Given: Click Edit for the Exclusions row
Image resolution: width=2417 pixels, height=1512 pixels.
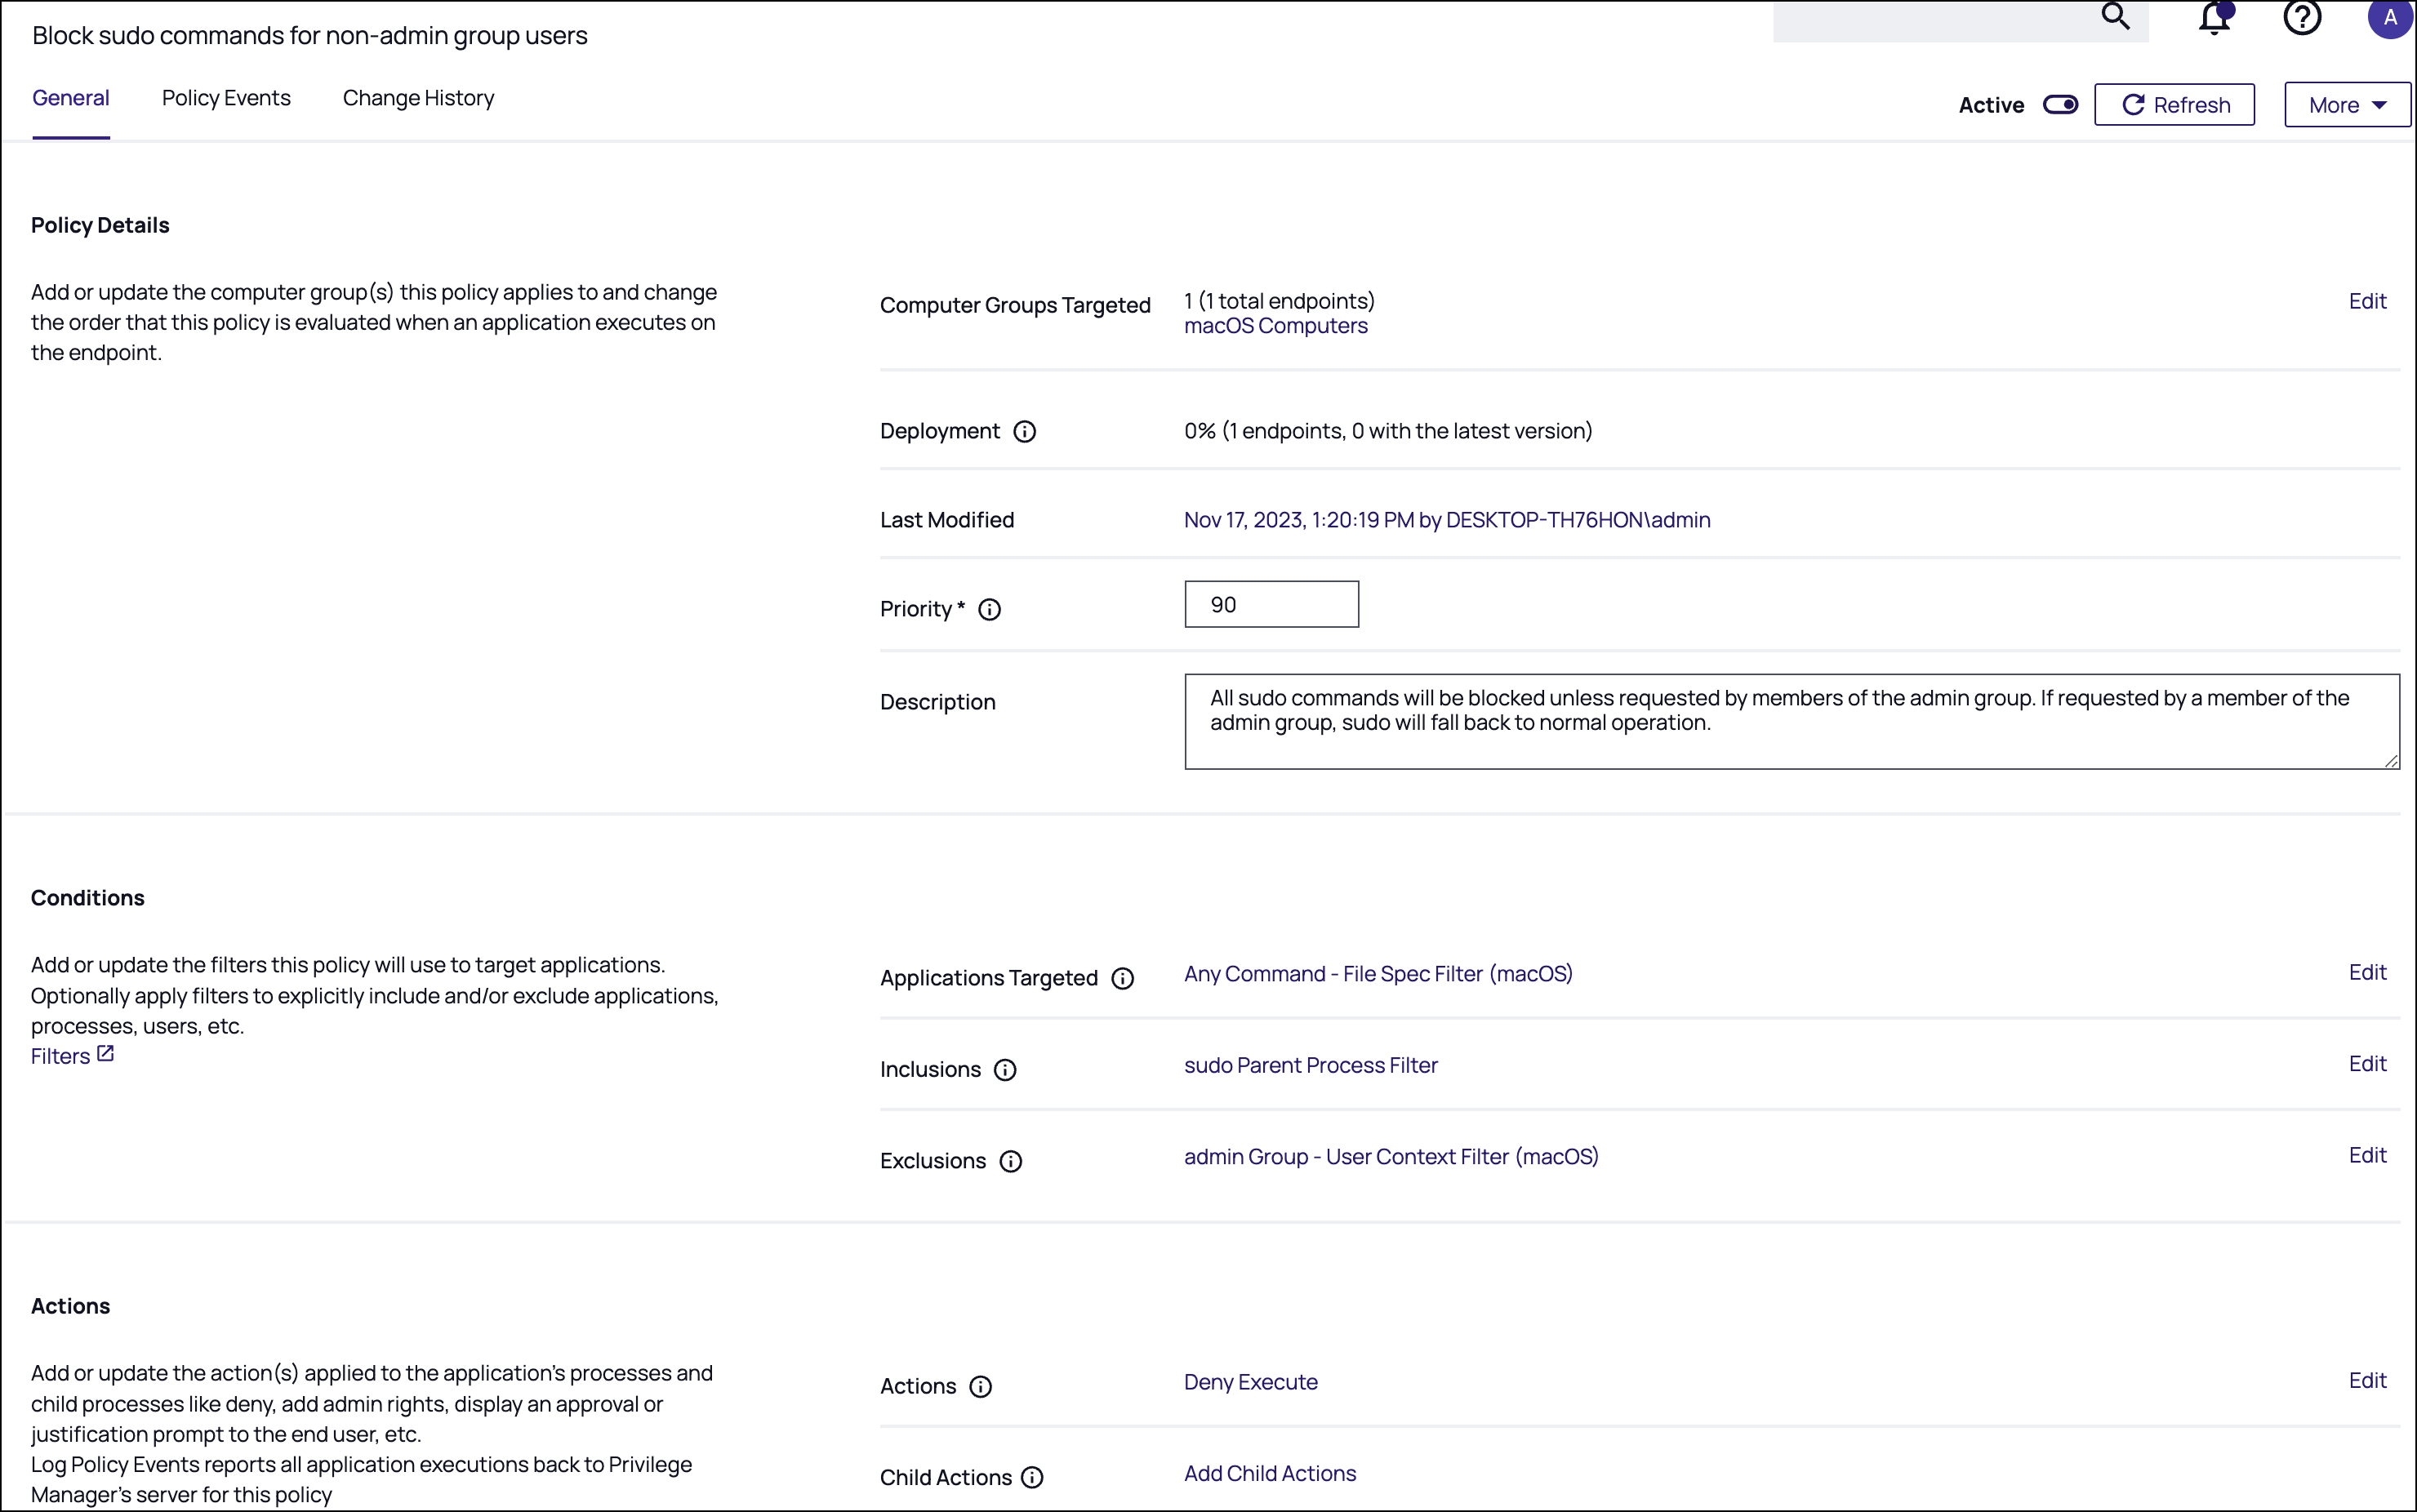Looking at the screenshot, I should tap(2366, 1155).
